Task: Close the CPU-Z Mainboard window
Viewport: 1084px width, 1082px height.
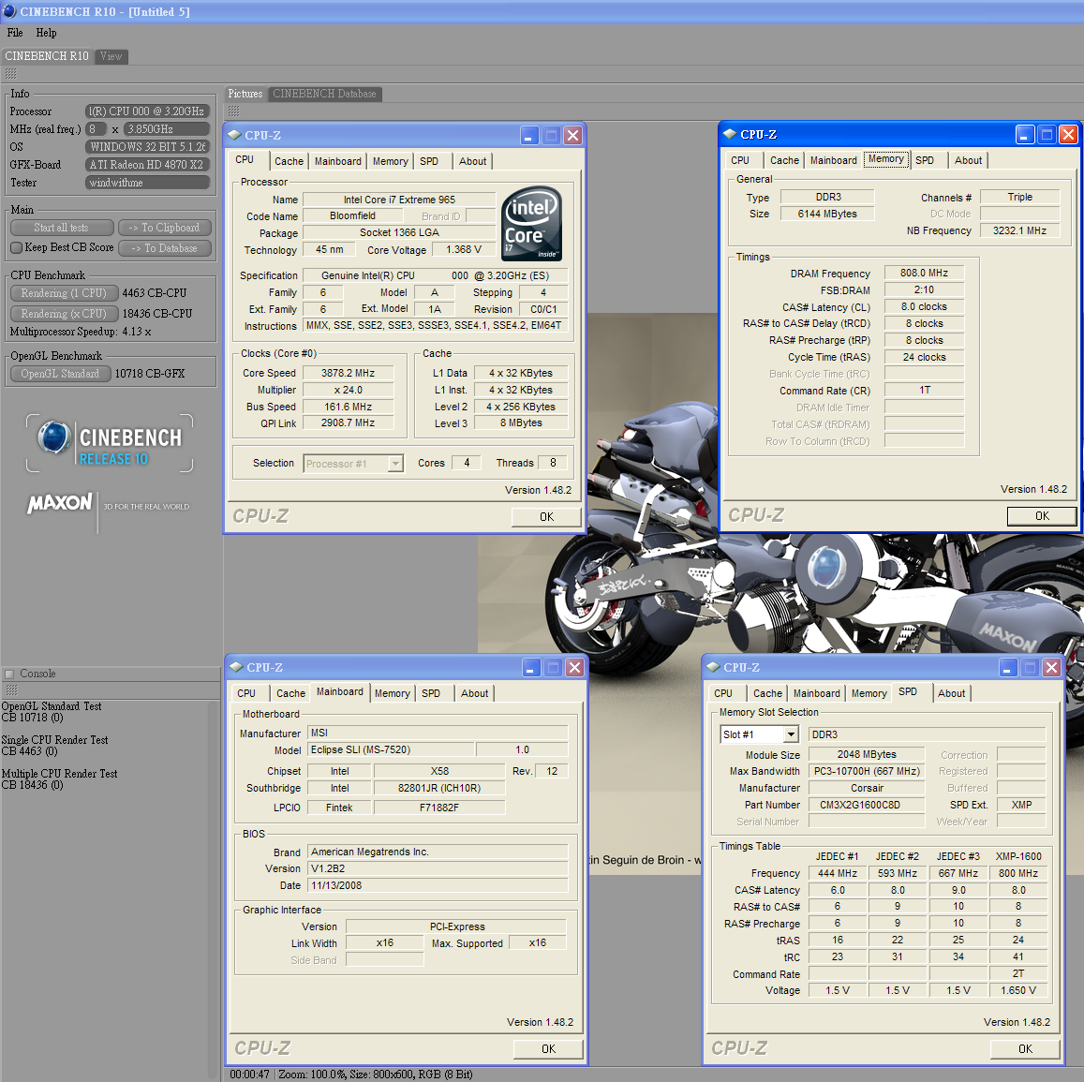Action: [574, 667]
